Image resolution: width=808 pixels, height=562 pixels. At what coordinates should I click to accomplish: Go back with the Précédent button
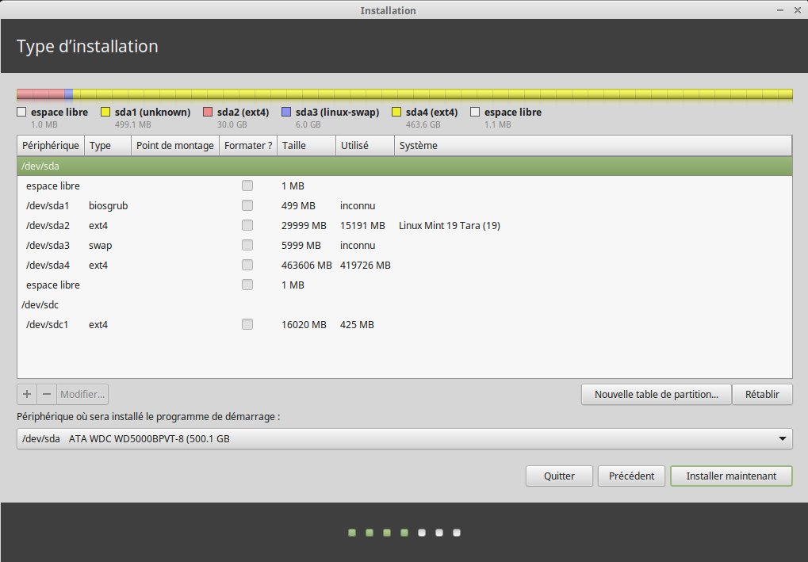click(631, 476)
